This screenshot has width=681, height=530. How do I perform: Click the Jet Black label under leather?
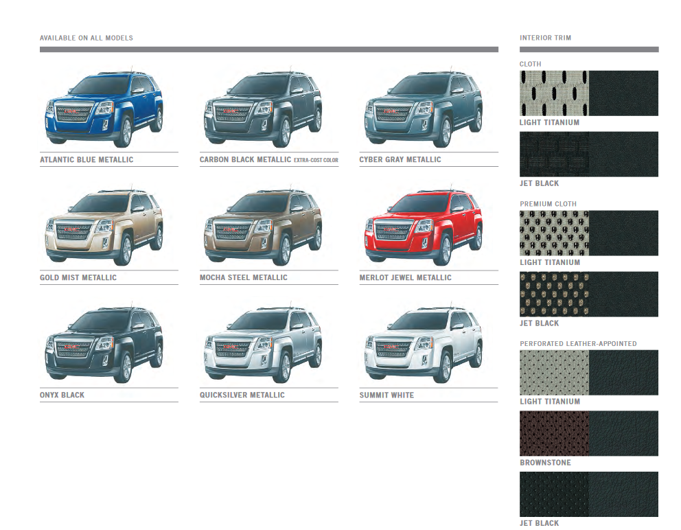pos(540,524)
